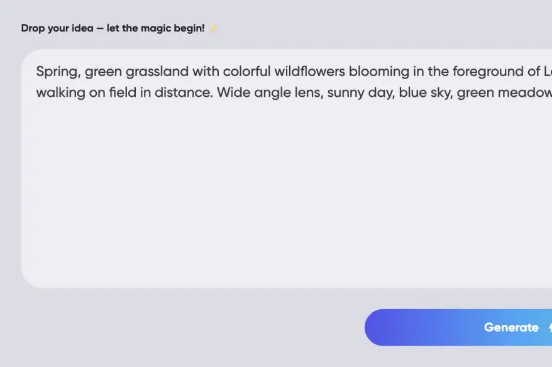
Task: Place cursor on the word "Spring"
Action: (57, 71)
